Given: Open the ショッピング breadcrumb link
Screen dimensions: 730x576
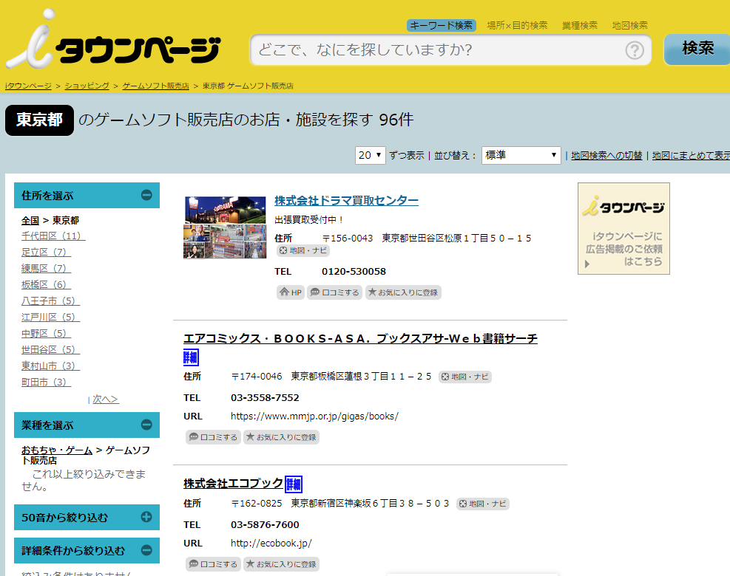Looking at the screenshot, I should [87, 86].
